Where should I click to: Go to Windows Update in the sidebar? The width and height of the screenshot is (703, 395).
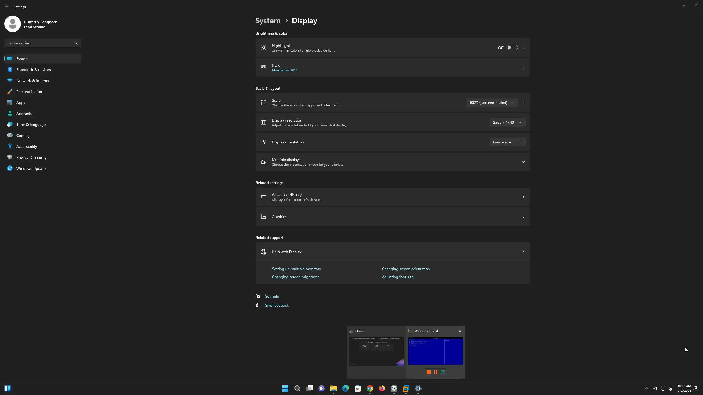(x=31, y=168)
